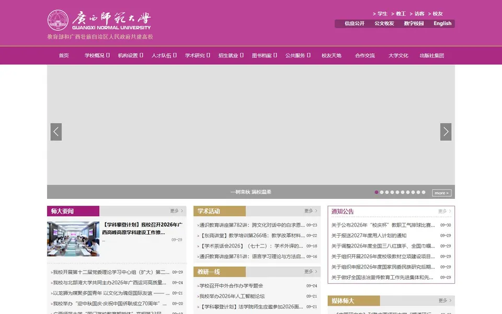
Task: Click 更多 in 媒体师大 section
Action: (444, 300)
